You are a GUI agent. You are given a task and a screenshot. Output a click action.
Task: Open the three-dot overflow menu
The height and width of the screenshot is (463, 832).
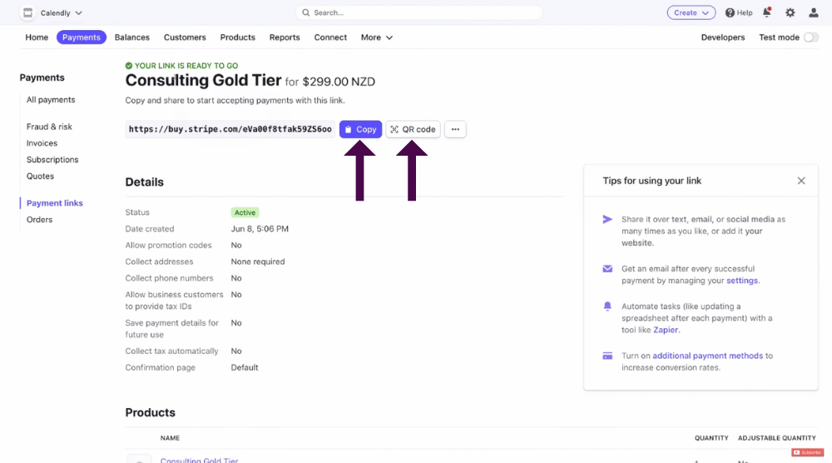(455, 129)
